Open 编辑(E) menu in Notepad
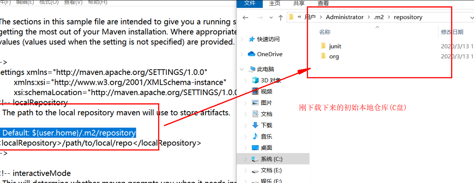The width and height of the screenshot is (474, 183). [25, 2]
